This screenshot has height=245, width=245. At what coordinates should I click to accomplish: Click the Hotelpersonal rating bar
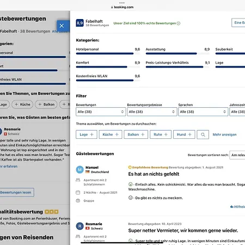tap(108, 53)
